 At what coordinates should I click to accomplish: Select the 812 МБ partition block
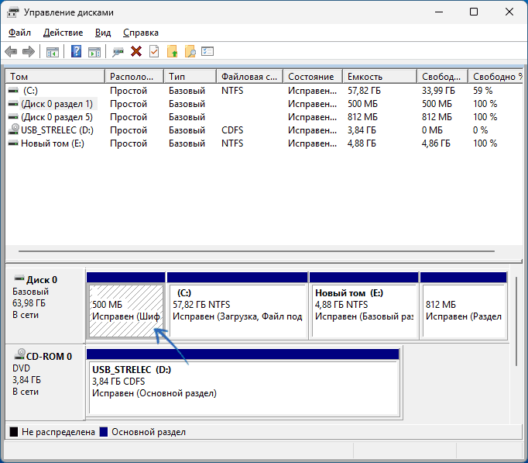[464, 310]
